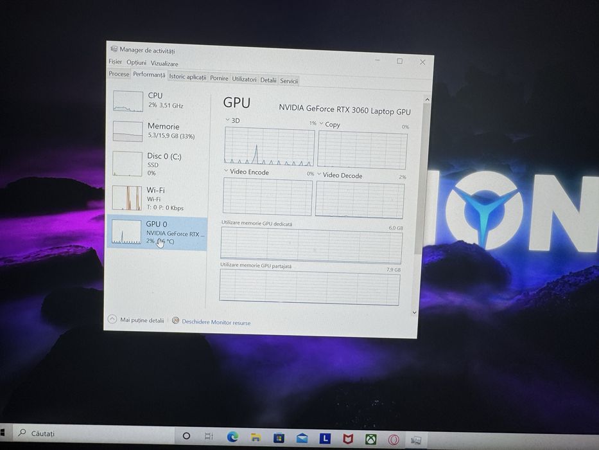The image size is (599, 450).
Task: Minimize the Task Manager window
Action: pyautogui.click(x=378, y=60)
